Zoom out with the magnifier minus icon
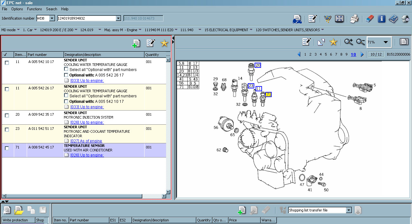The height and width of the screenshot is (224, 412). tap(360, 42)
